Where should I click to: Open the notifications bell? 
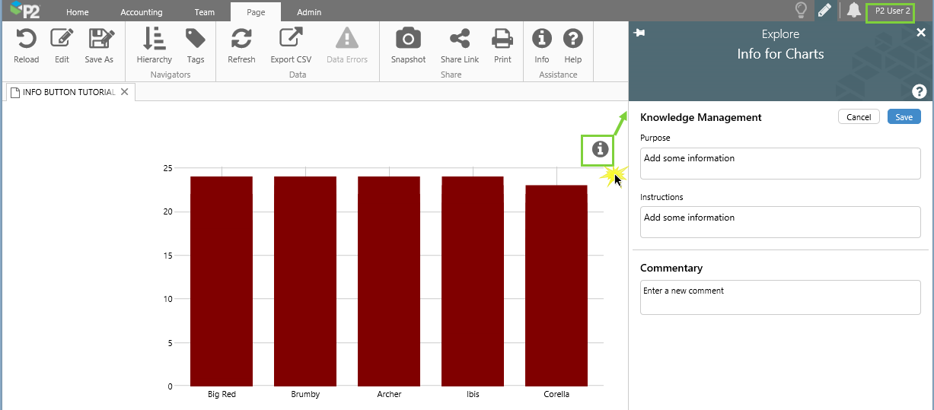pos(853,11)
